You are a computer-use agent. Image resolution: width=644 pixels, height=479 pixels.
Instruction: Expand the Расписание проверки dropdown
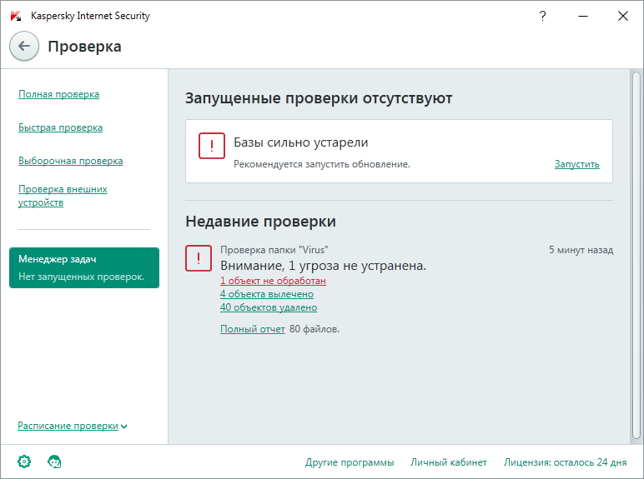point(73,426)
